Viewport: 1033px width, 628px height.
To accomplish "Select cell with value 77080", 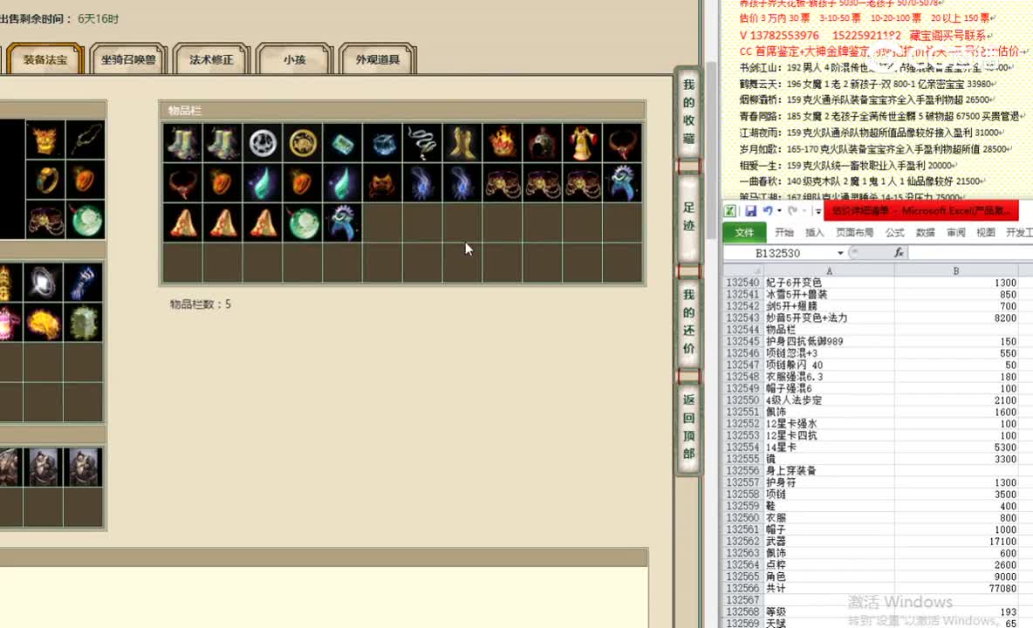I will [x=956, y=589].
